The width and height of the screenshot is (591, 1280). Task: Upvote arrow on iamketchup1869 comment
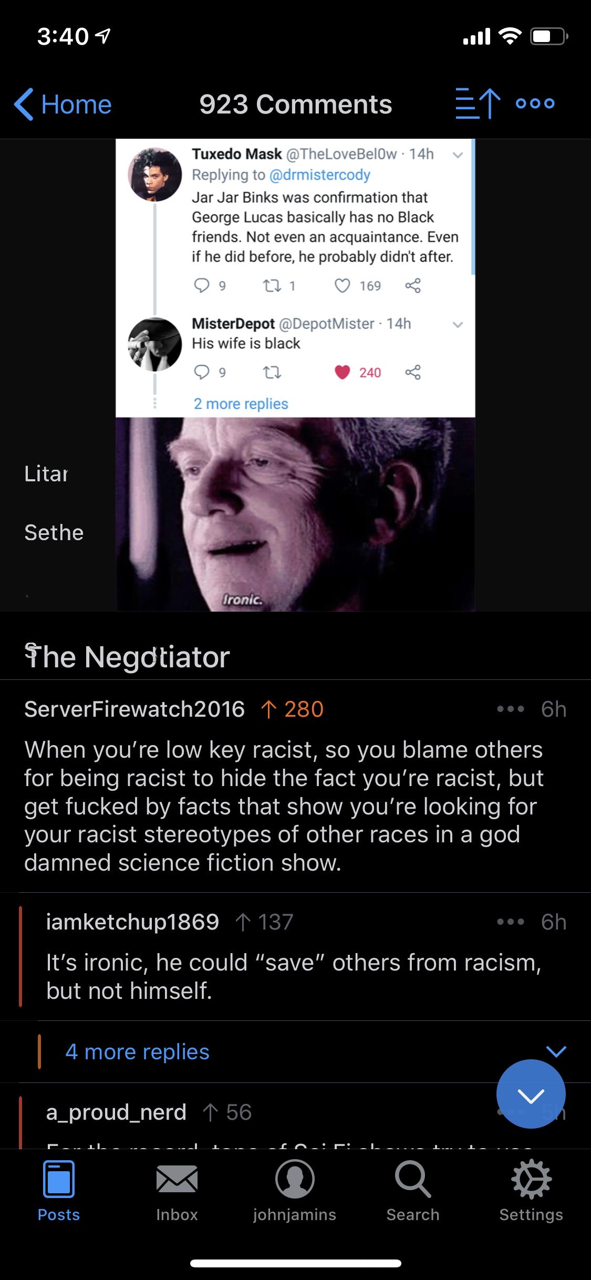click(x=243, y=922)
